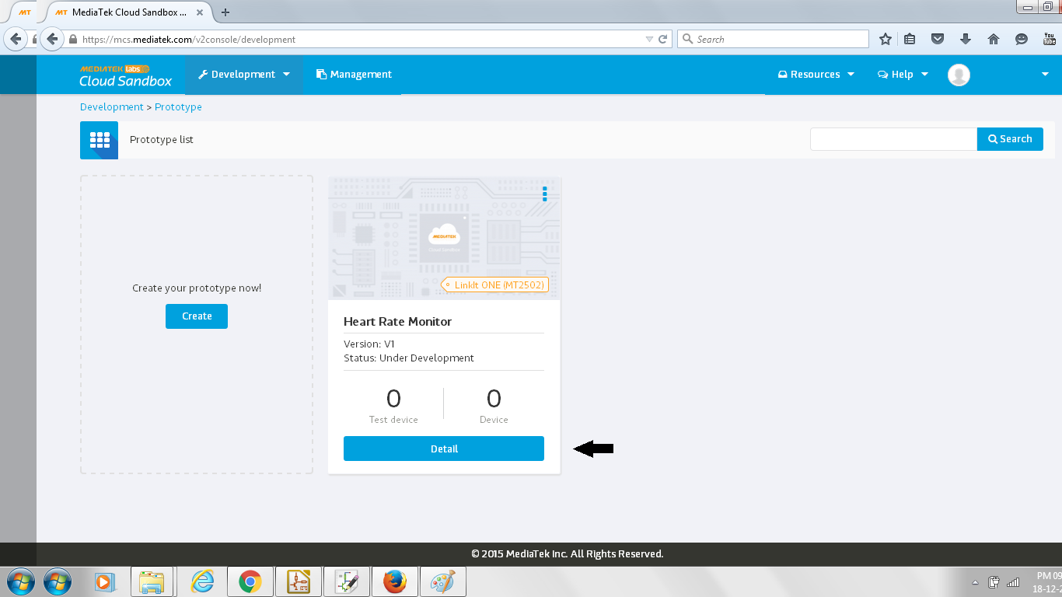Screen dimensions: 1062x597
Task: Click the Test device count
Action: (393, 399)
